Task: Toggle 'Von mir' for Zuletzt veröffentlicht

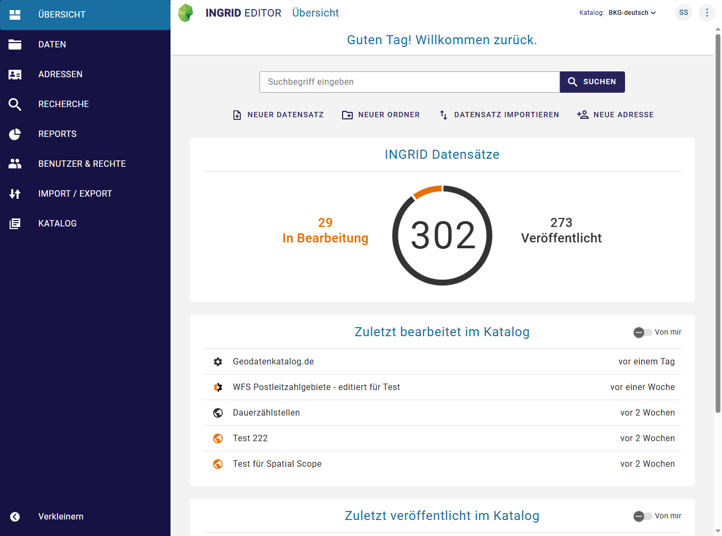Action: point(643,516)
